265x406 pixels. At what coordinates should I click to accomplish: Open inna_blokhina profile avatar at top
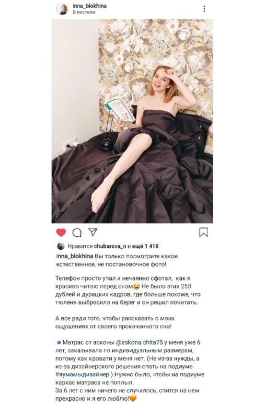pos(62,9)
